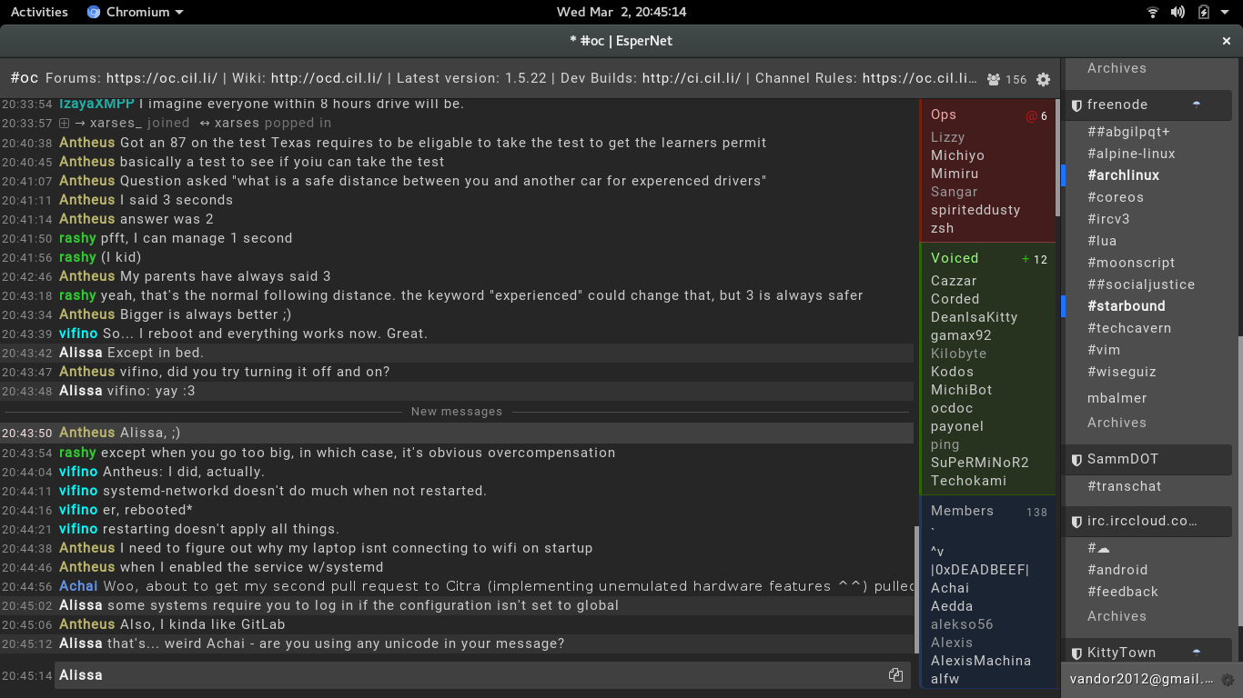The image size is (1243, 698).
Task: Expand Archives under irc.irccloud server
Action: 1117,616
